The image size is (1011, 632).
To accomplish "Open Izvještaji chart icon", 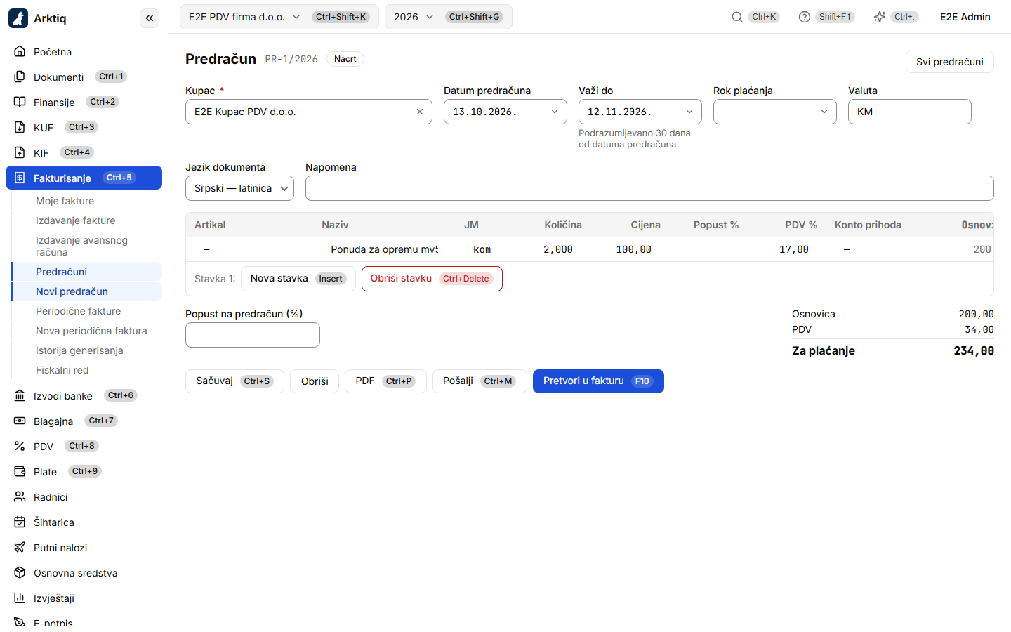I will tap(20, 598).
